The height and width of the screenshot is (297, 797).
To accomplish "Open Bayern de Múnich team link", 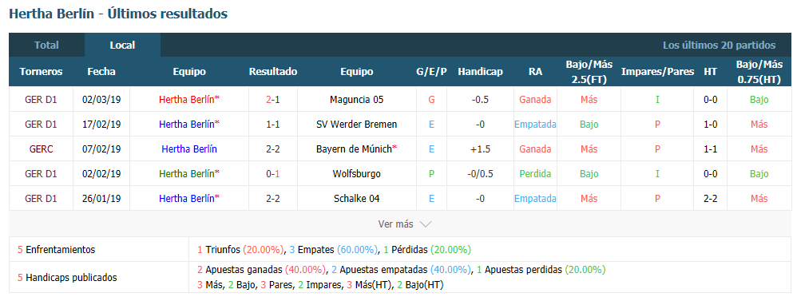I will [356, 149].
